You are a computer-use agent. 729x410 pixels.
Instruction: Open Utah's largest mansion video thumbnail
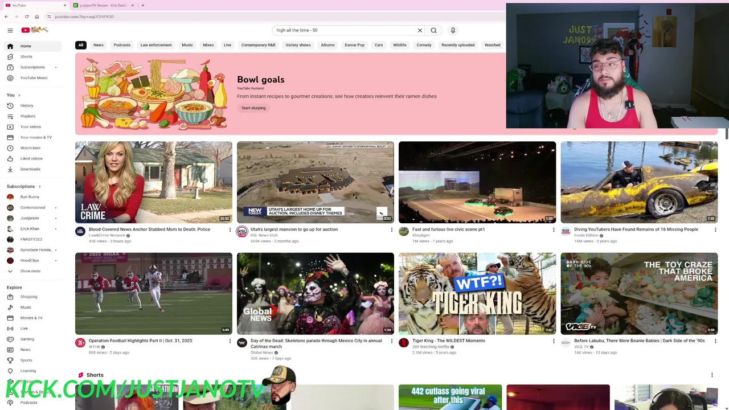pos(316,182)
